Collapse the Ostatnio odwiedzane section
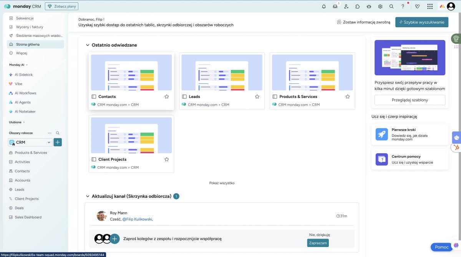Viewport: 461px width, 257px height. (x=88, y=45)
